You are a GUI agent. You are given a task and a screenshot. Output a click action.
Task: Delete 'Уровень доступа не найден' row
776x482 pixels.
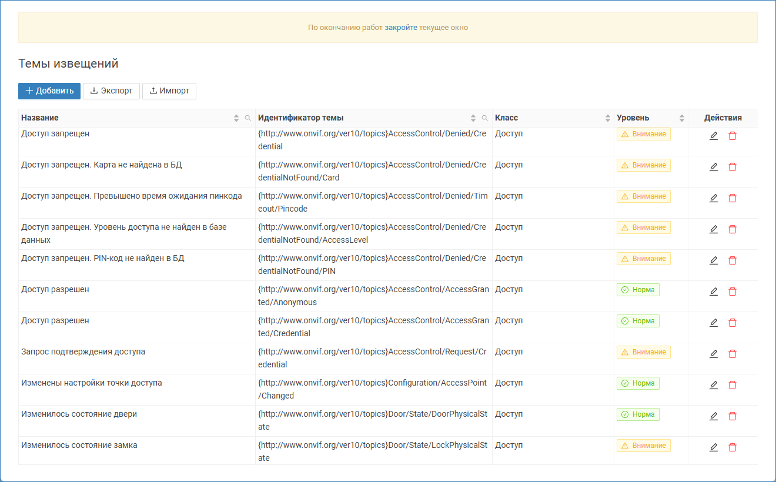732,229
